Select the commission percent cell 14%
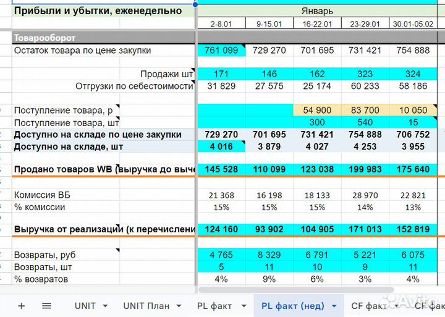Viewport: 445px width, 317px height. tap(365, 207)
